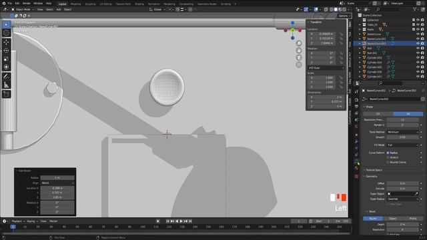This screenshot has width=427, height=240.
Task: Open the Fill Mode Full dropdown
Action: tap(403, 145)
